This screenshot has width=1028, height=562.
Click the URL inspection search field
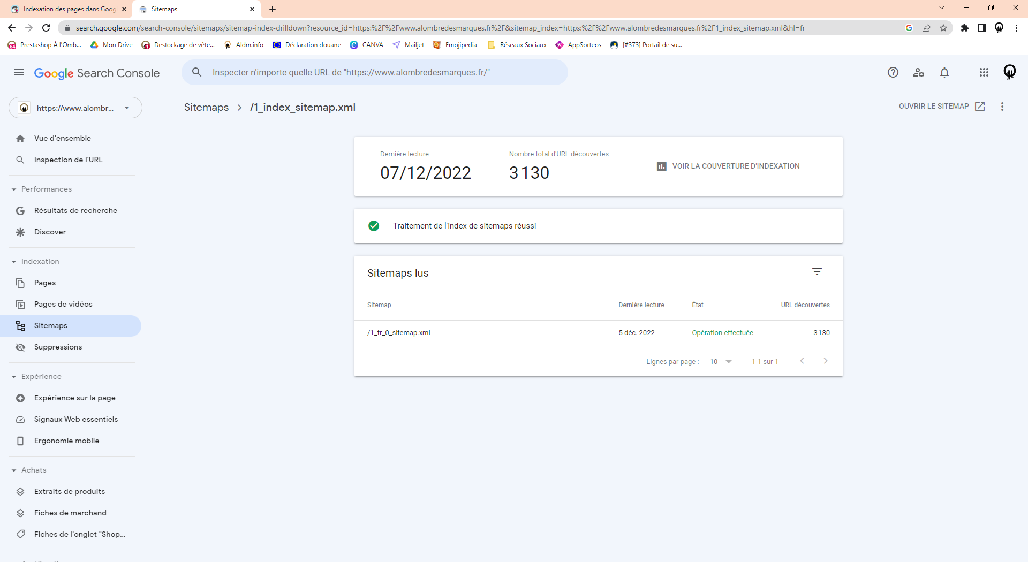click(375, 72)
